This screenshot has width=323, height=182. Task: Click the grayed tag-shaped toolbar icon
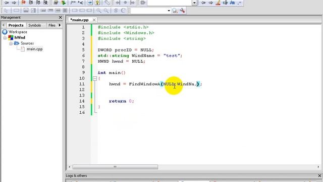click(143, 3)
